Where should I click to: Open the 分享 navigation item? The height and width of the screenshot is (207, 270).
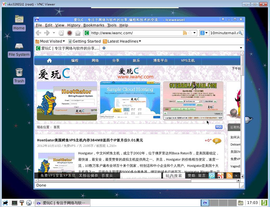pyautogui.click(x=116, y=60)
